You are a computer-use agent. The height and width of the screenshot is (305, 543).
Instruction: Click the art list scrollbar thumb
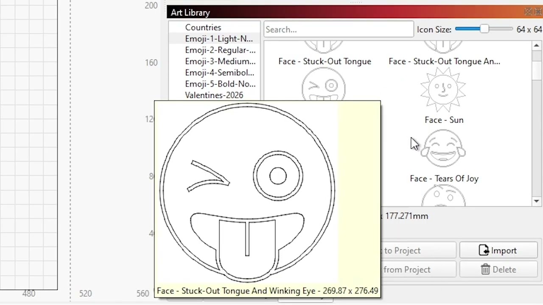coord(537,70)
